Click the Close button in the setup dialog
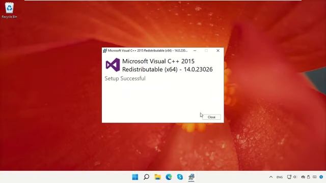The width and height of the screenshot is (326, 183). pyautogui.click(x=211, y=117)
